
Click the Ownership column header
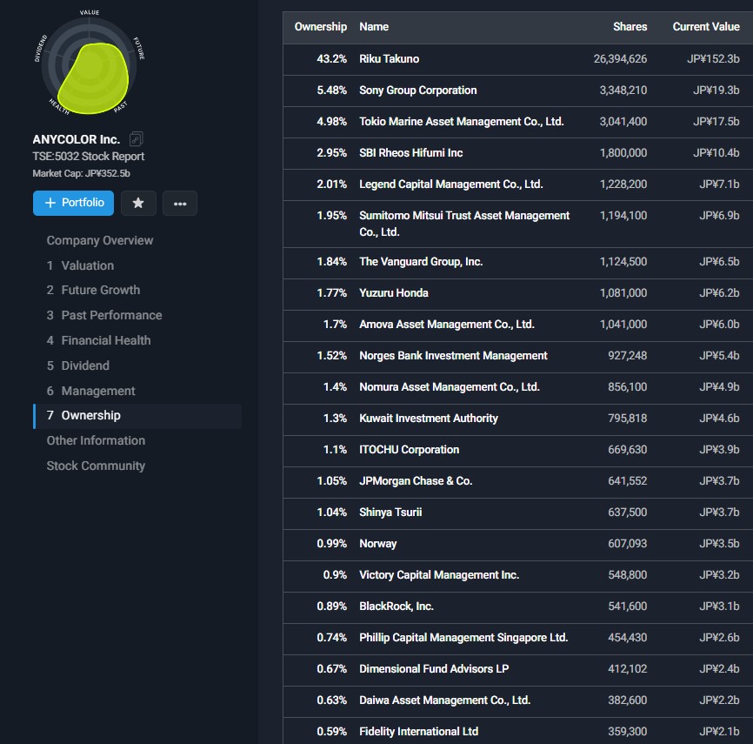(x=320, y=26)
